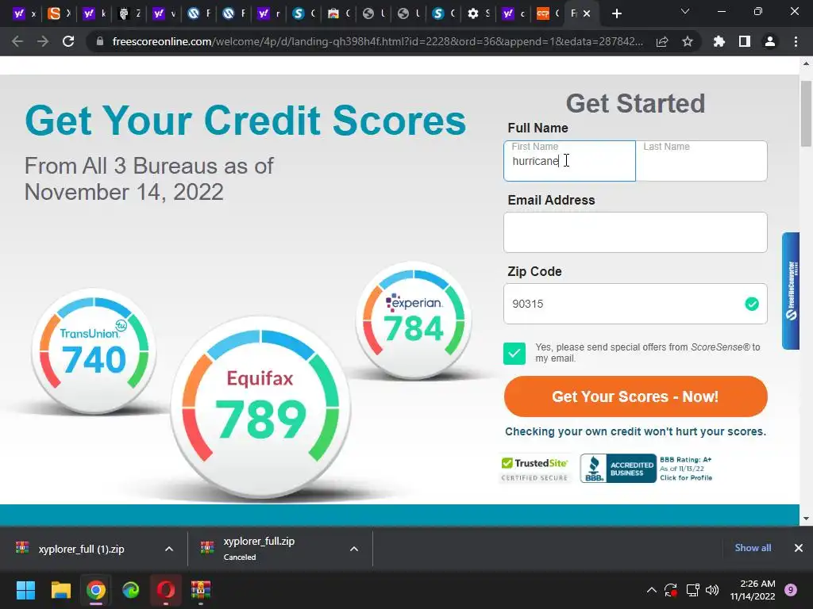Click the TransUnion 740 score gauge
Screen dimensions: 813x609
tap(94, 351)
